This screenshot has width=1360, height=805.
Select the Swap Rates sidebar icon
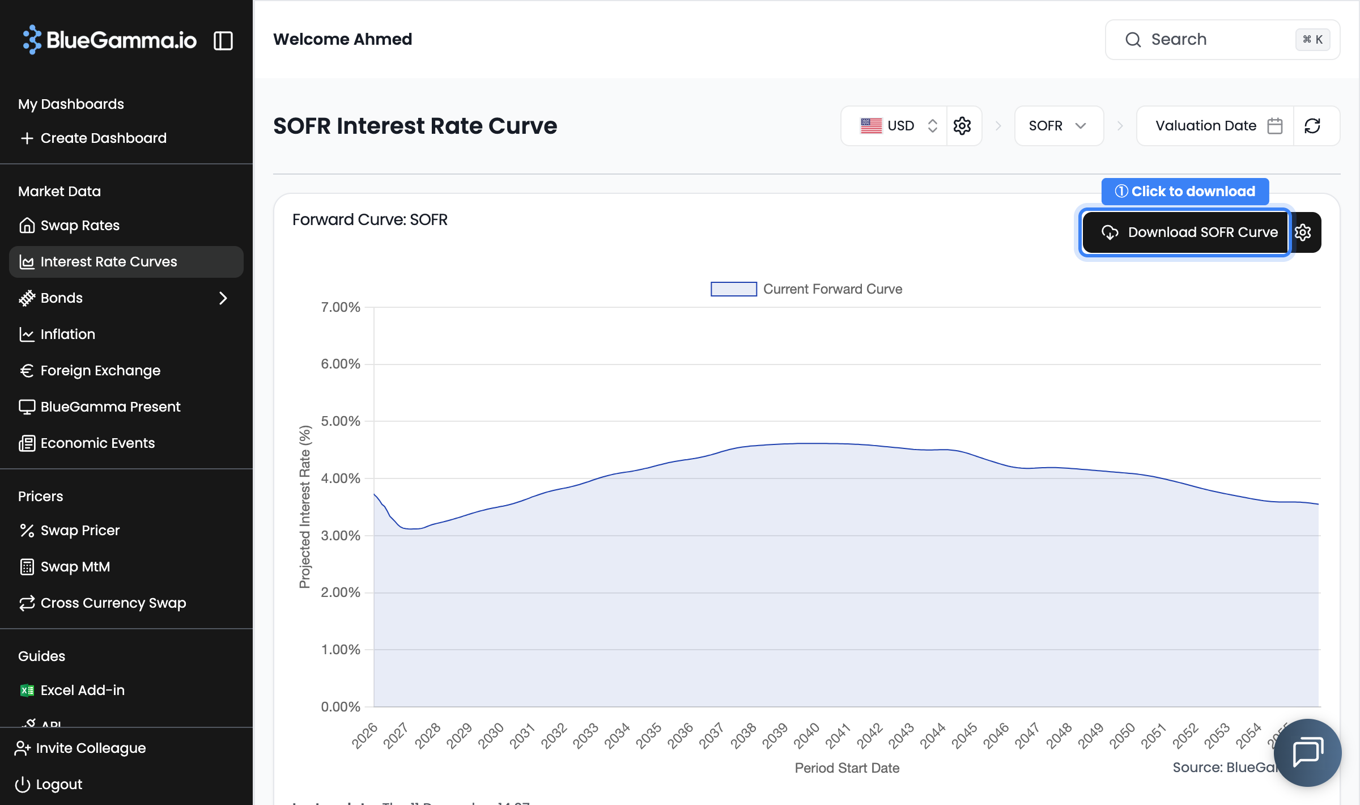click(x=27, y=225)
